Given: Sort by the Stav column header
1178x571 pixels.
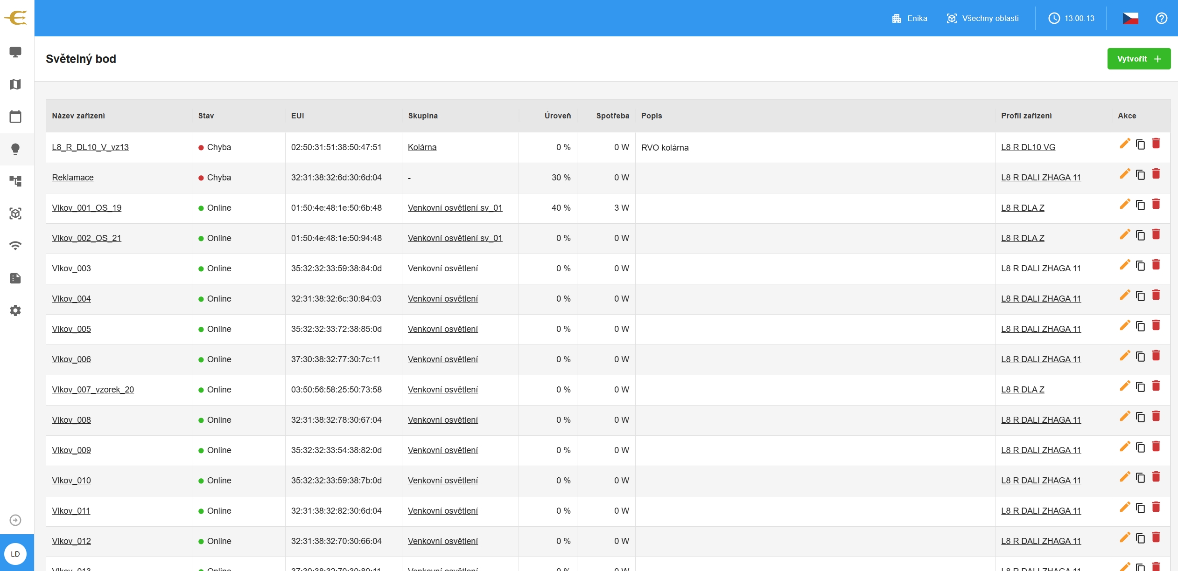Looking at the screenshot, I should coord(206,116).
